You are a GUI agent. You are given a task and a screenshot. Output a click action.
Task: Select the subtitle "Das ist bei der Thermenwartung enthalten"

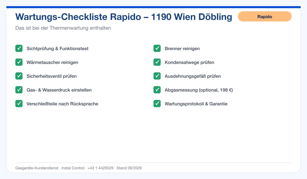63,28
